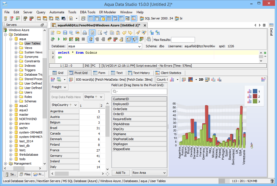
Task: Toggle the database cylinder view button
Action: pyautogui.click(x=103, y=18)
